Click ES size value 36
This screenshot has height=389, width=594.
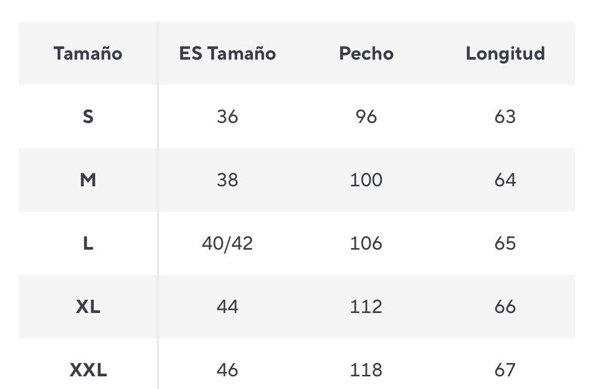coord(227,117)
